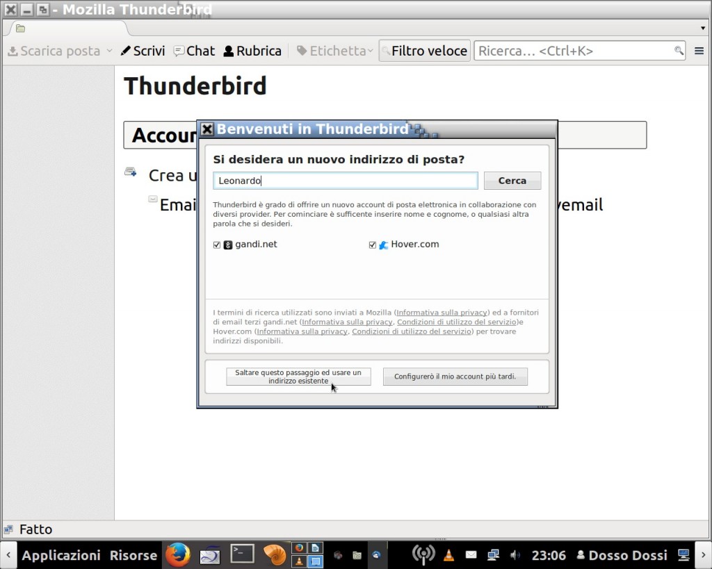Open the Rubrica address book
The height and width of the screenshot is (569, 712).
(x=252, y=51)
